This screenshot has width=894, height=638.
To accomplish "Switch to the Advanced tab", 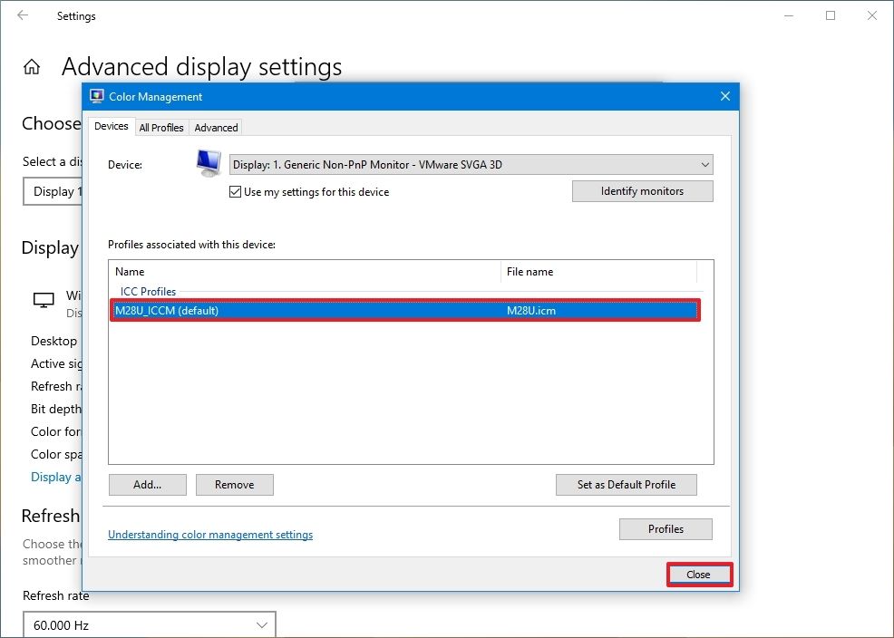I will pos(216,127).
